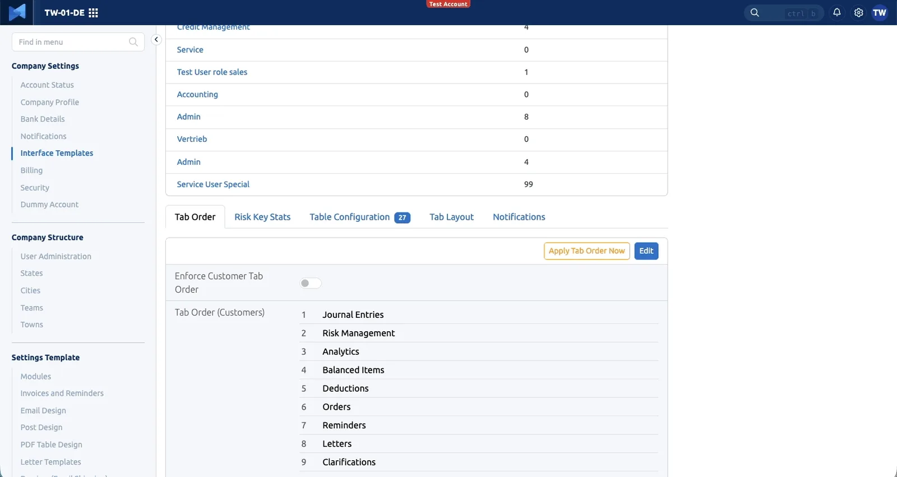Select Interface Templates in sidebar
The image size is (897, 477).
tap(57, 153)
